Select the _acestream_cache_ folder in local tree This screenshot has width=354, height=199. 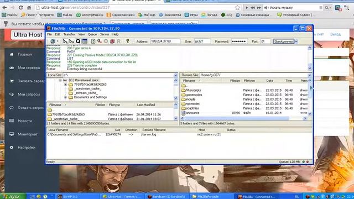pyautogui.click(x=87, y=88)
